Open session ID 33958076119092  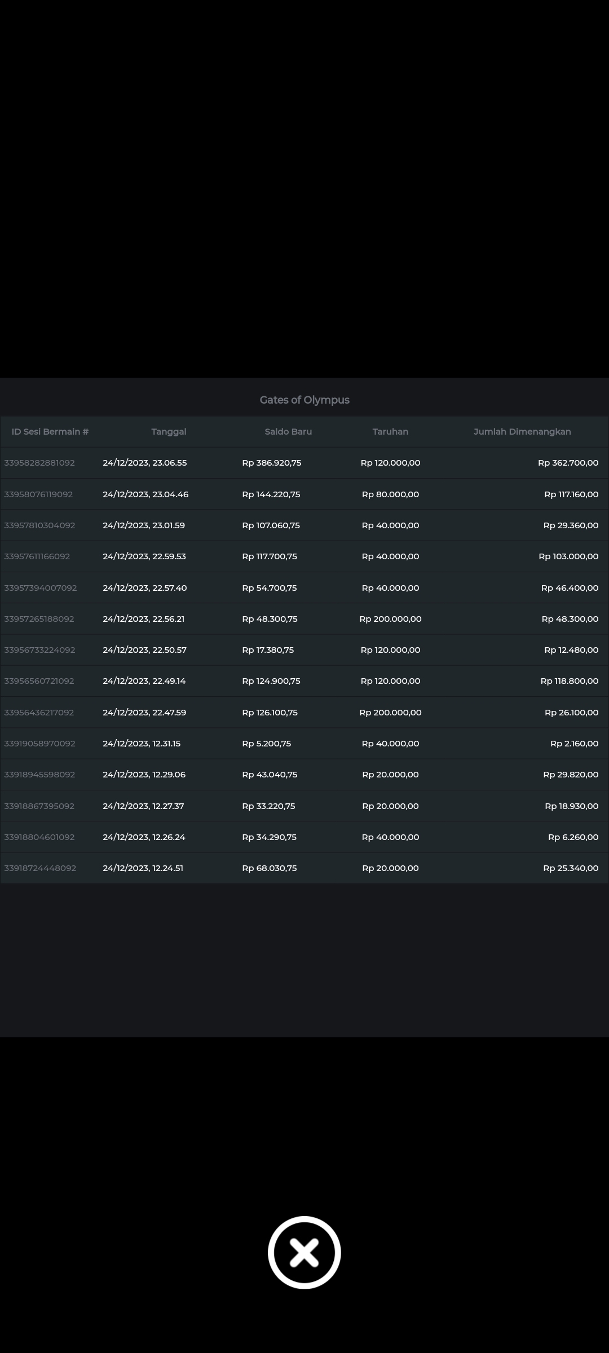38,494
